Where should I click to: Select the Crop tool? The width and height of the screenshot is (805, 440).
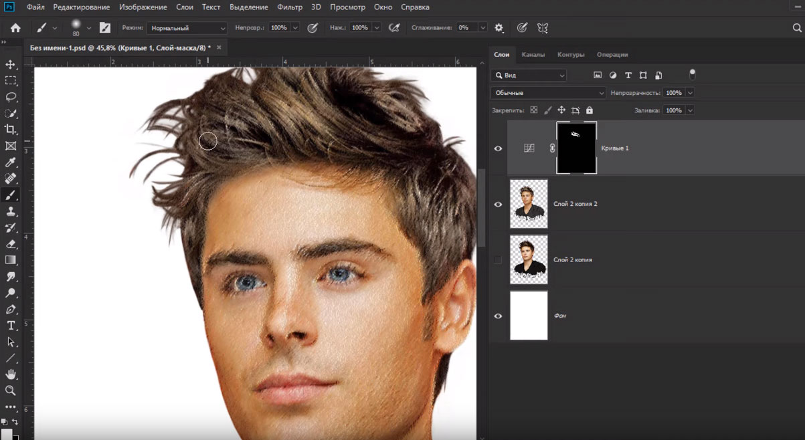pyautogui.click(x=11, y=130)
